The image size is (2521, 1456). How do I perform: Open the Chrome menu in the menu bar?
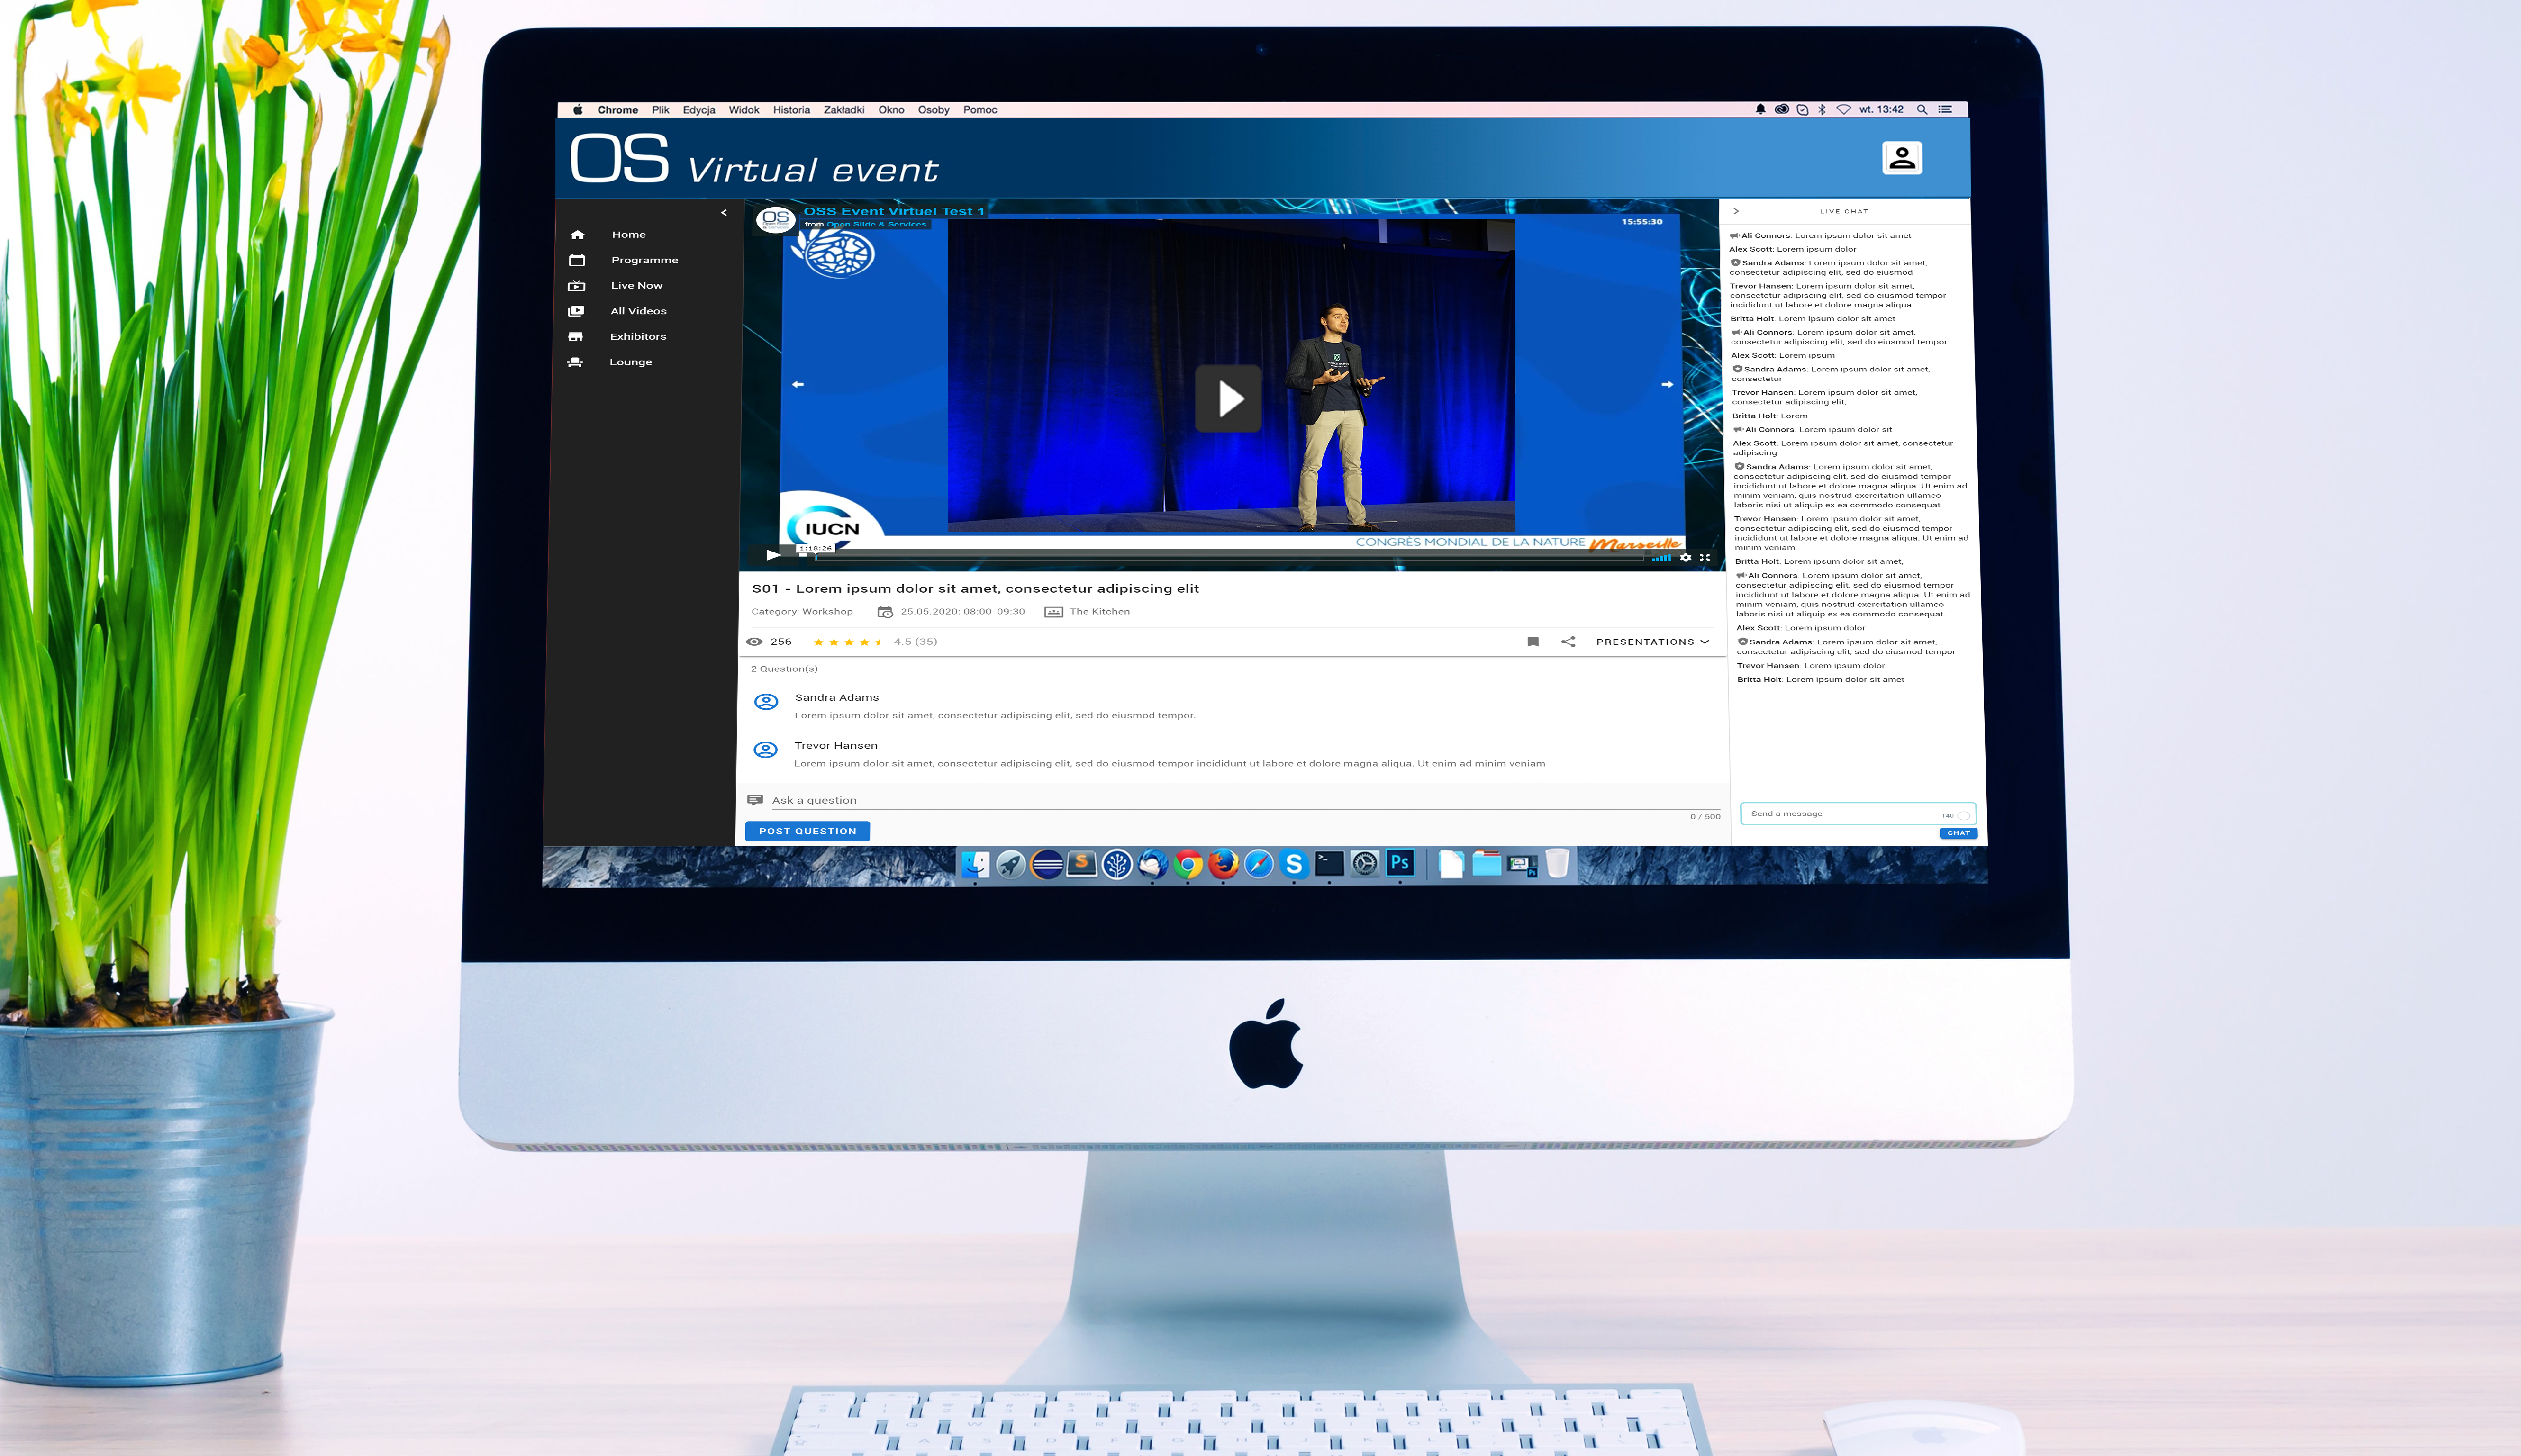[x=618, y=110]
